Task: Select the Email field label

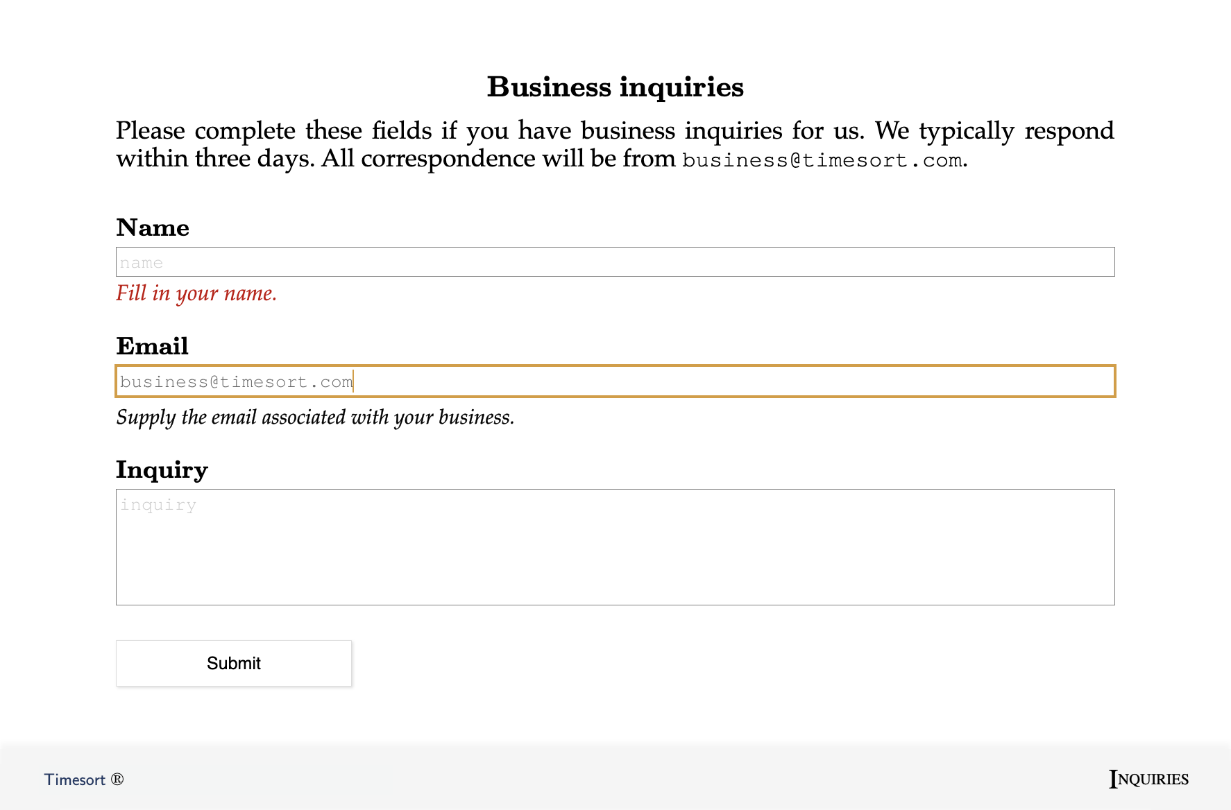Action: tap(153, 346)
